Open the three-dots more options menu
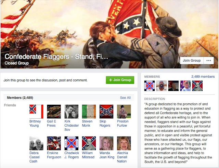This screenshot has height=168, width=219. (209, 61)
